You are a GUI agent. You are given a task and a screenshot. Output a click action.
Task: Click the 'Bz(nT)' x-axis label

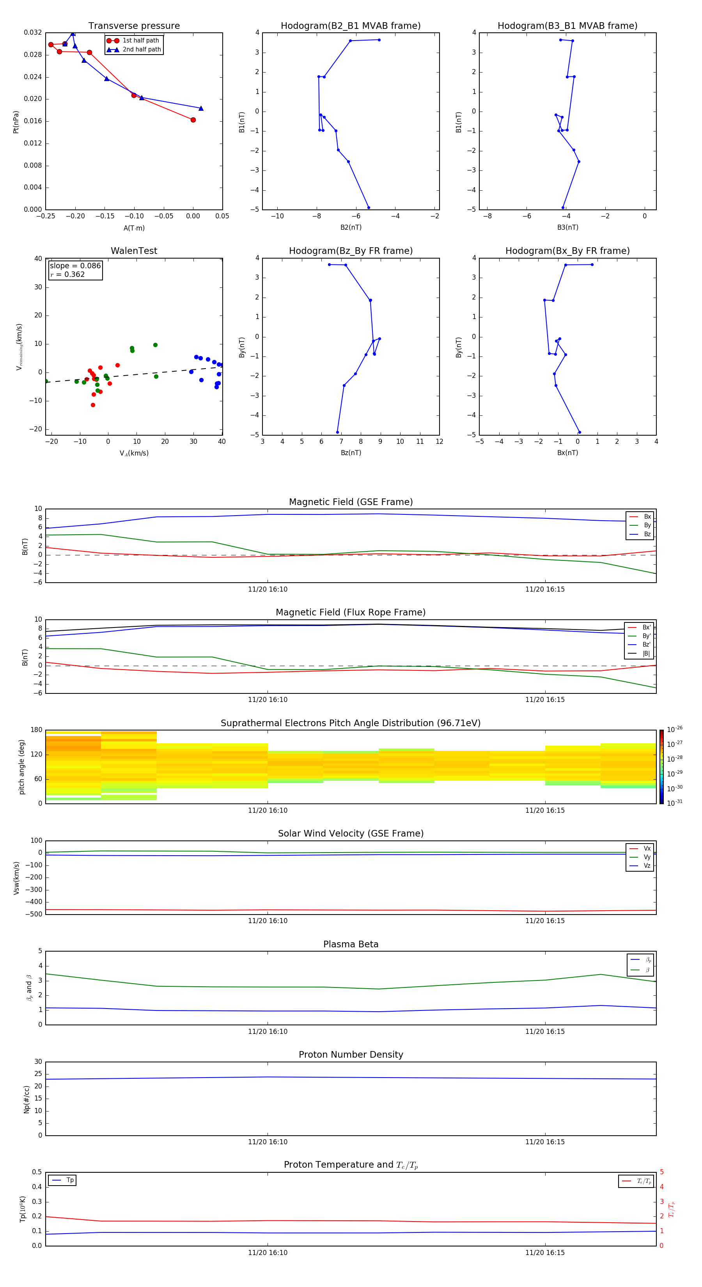pos(351,453)
